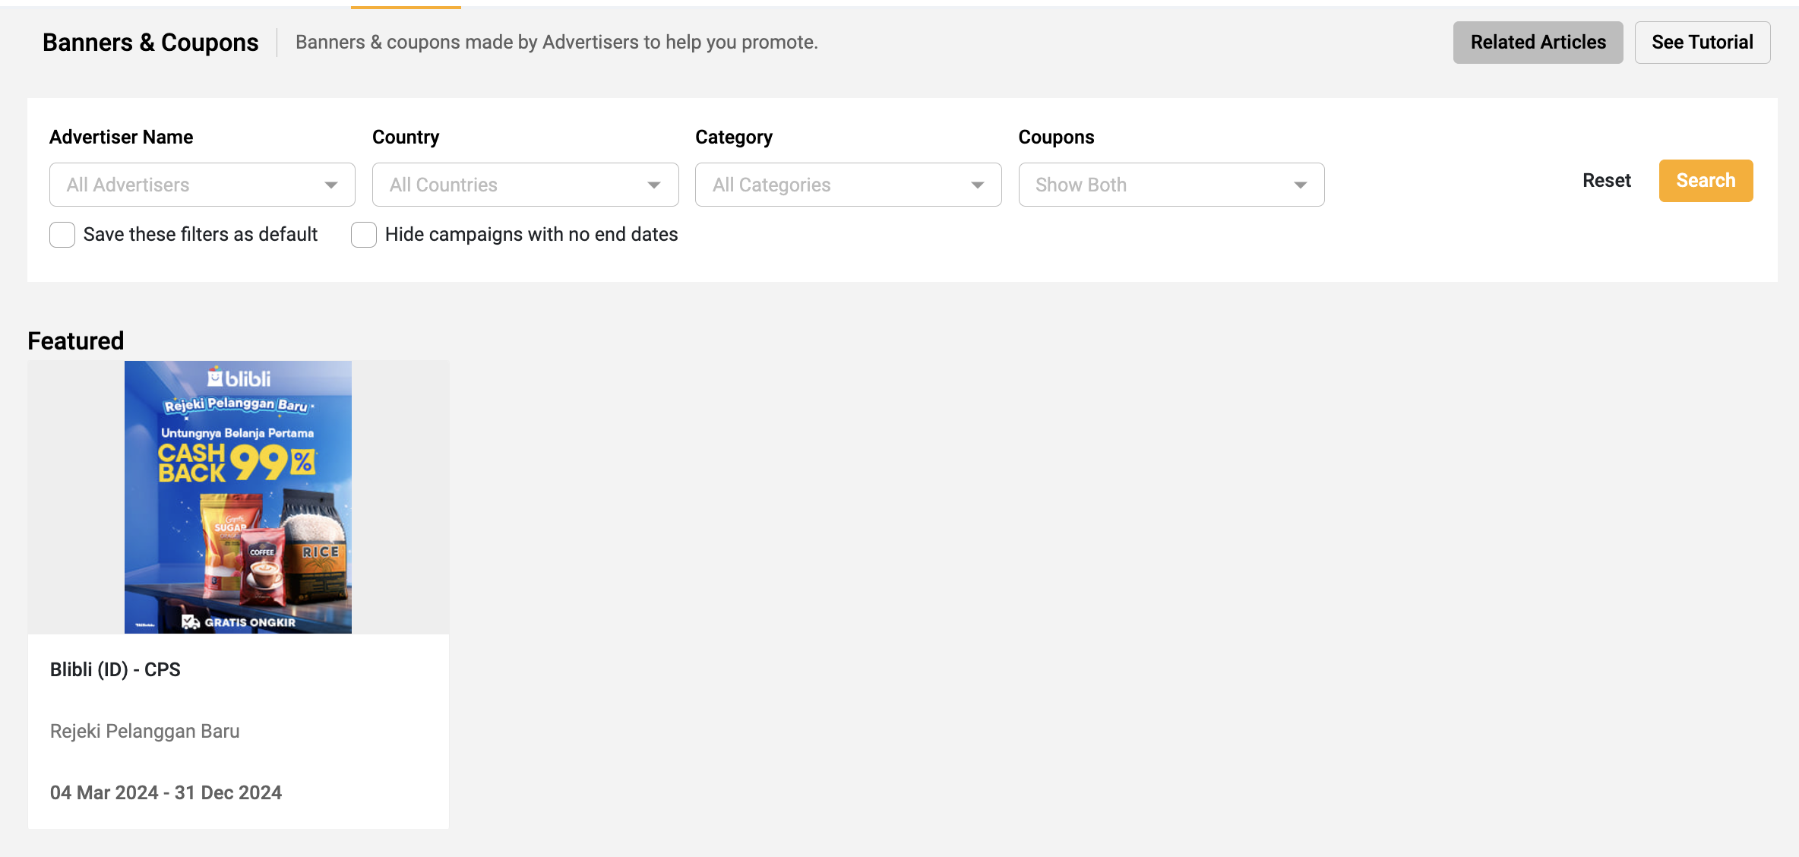Click the Category filter label
Screen dimensions: 1799x857
734,138
